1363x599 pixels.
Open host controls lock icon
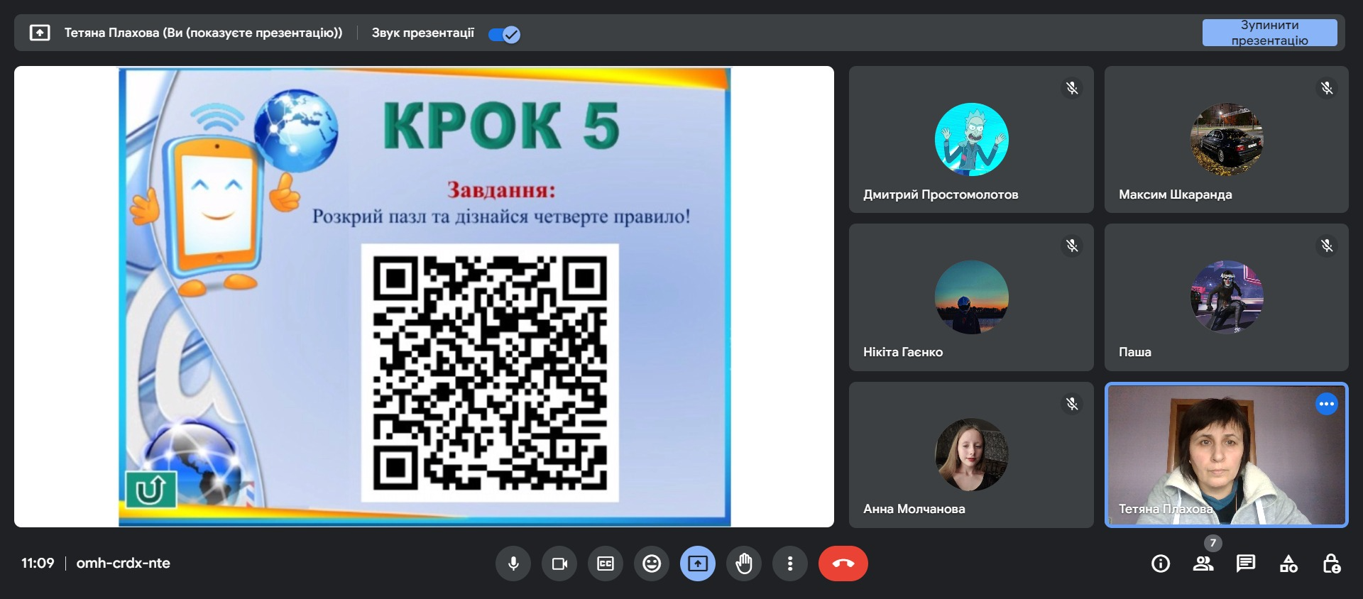click(x=1331, y=564)
